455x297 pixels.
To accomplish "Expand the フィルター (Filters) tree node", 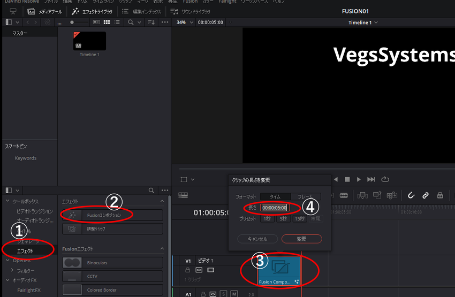I will click(12, 270).
